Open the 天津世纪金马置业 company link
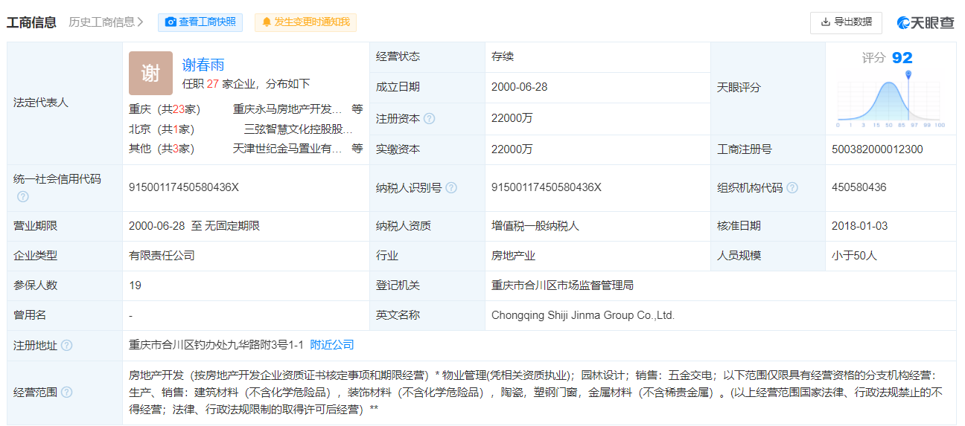 [x=287, y=149]
